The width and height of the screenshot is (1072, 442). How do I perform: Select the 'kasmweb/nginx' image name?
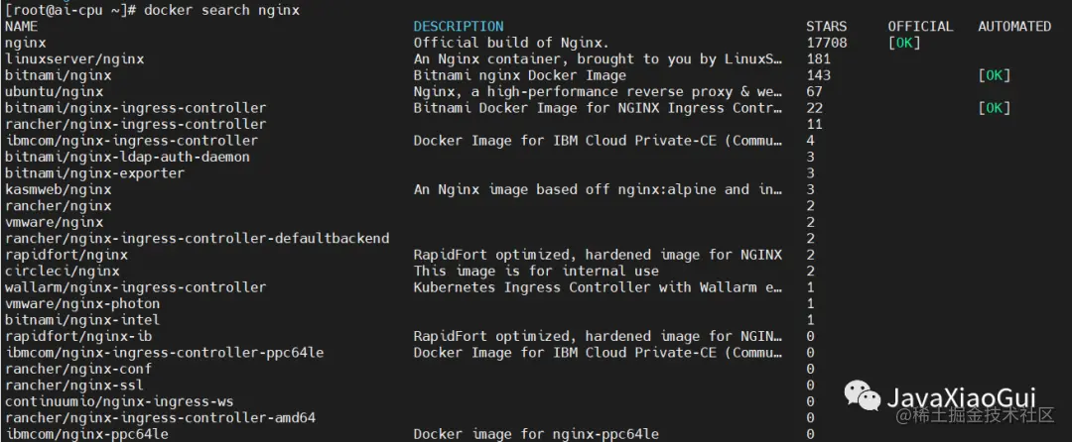pyautogui.click(x=59, y=189)
